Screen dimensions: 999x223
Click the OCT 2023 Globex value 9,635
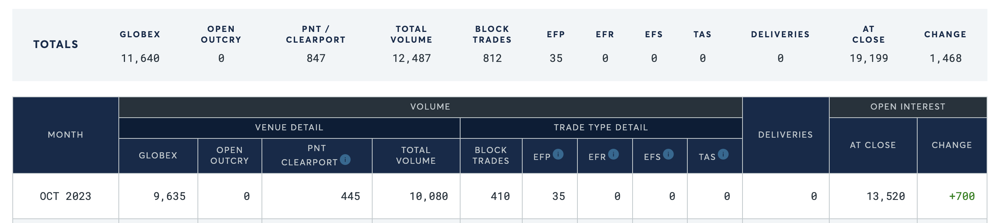coord(169,196)
